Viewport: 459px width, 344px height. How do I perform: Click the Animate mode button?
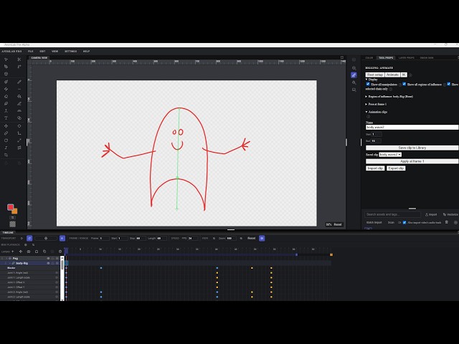point(392,75)
